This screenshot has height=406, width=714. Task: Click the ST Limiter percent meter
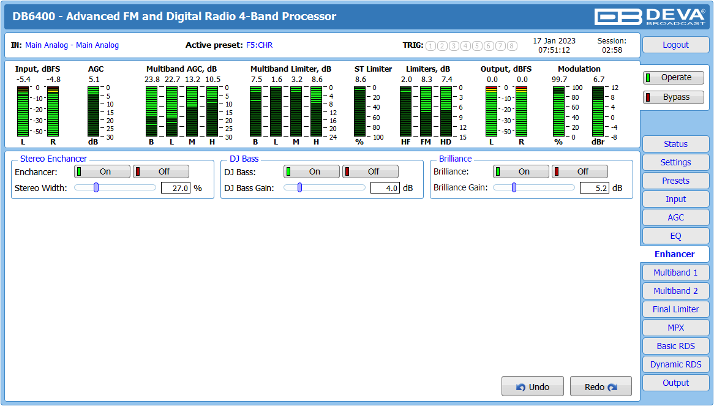[359, 111]
